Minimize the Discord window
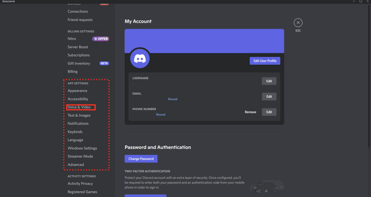This screenshot has width=371, height=197. [354, 2]
